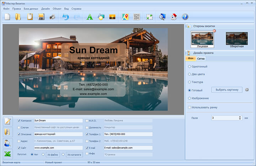Switch to the Сетка tab
The image size is (256, 166).
(201, 58)
